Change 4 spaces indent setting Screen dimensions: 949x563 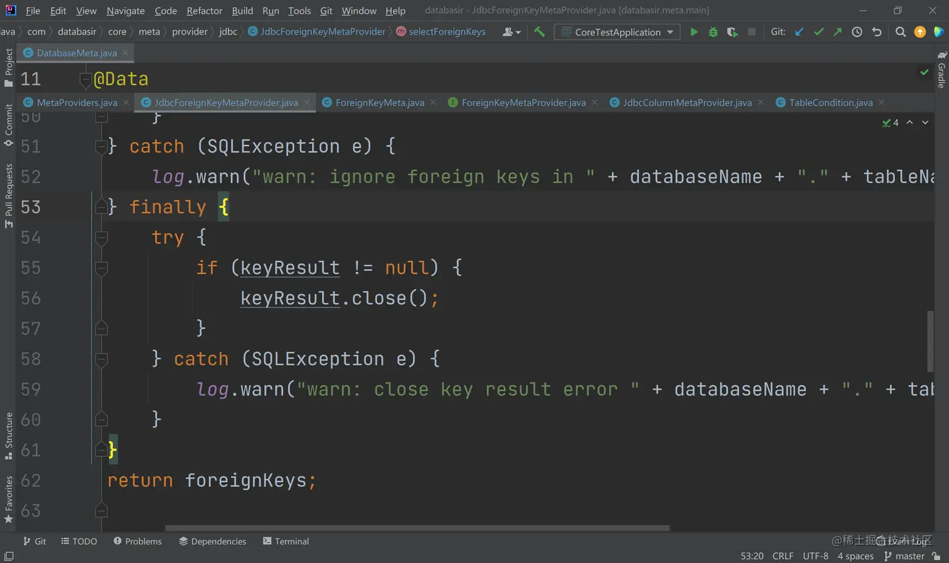pos(855,556)
